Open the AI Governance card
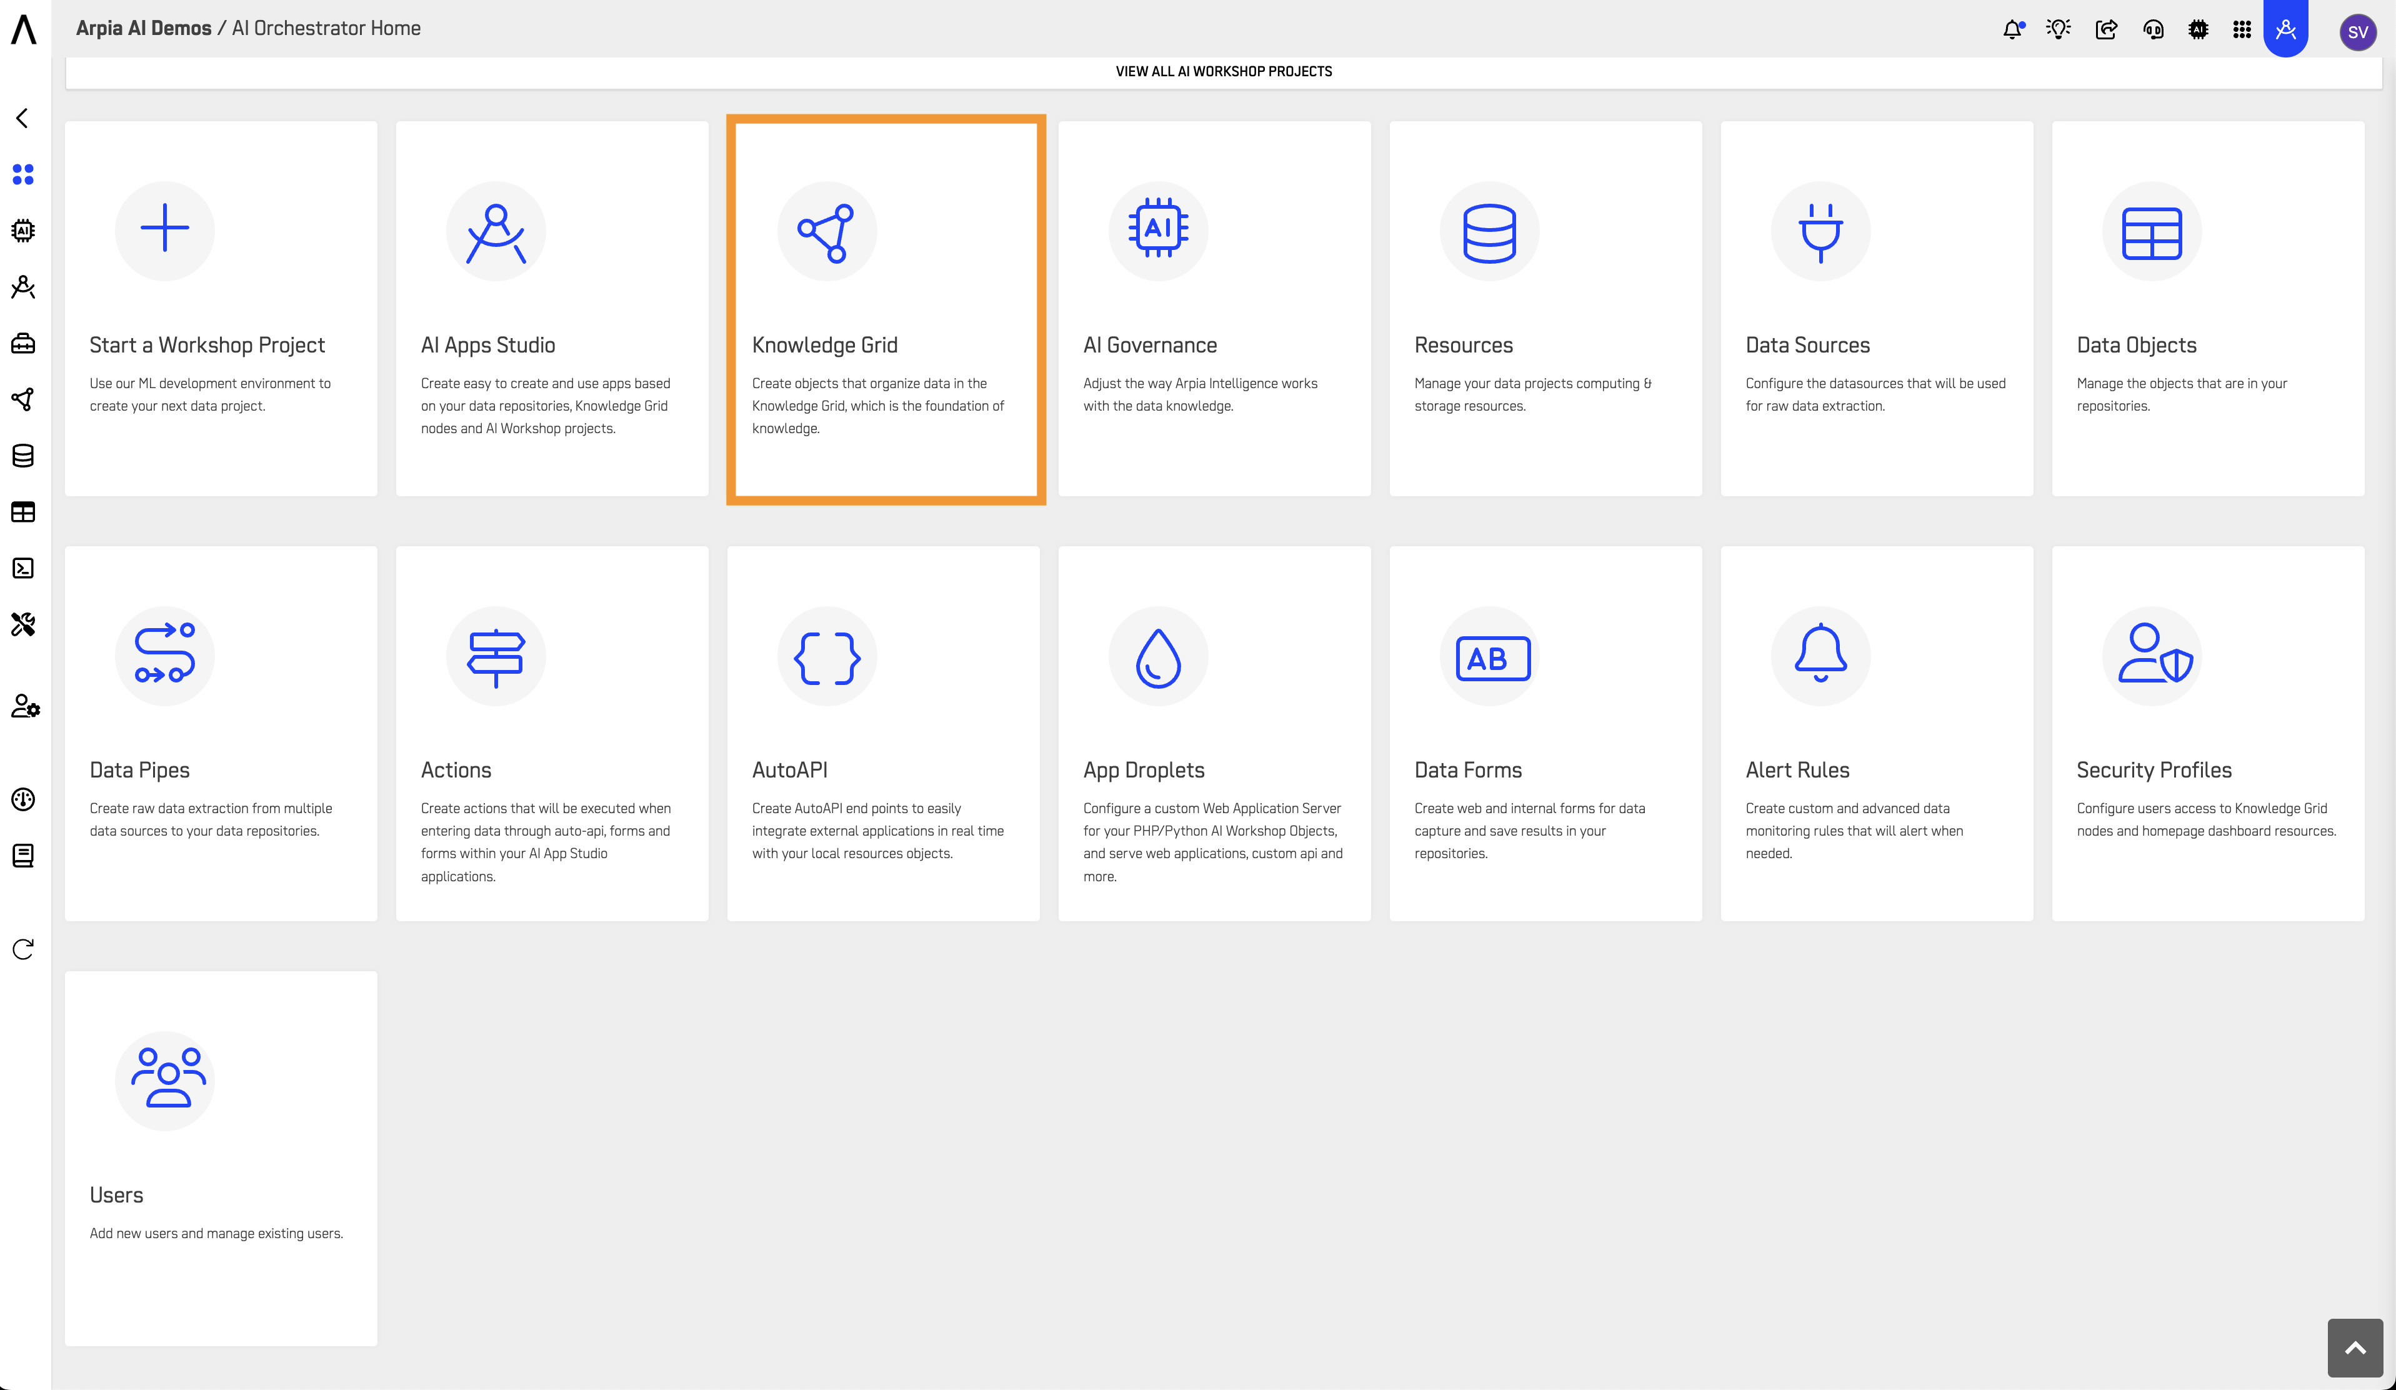Viewport: 2396px width, 1390px height. pos(1214,308)
